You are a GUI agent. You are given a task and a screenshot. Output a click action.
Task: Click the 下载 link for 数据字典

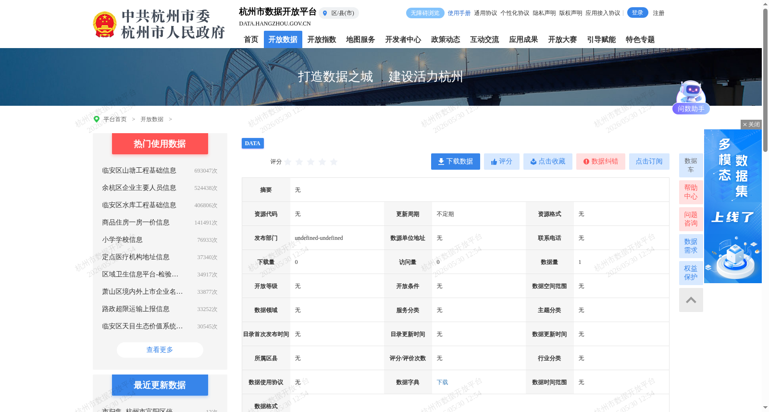pos(442,382)
